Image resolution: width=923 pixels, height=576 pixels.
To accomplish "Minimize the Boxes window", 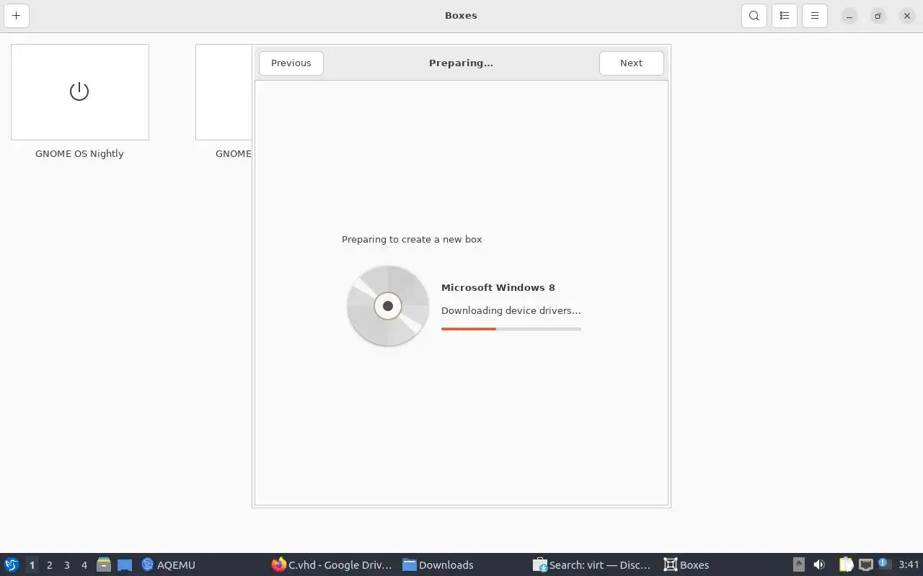I will point(849,16).
